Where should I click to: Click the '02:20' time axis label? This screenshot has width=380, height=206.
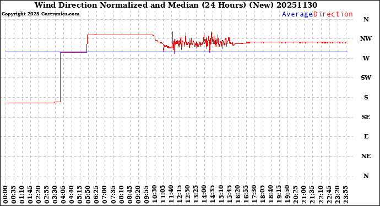[x=39, y=195]
